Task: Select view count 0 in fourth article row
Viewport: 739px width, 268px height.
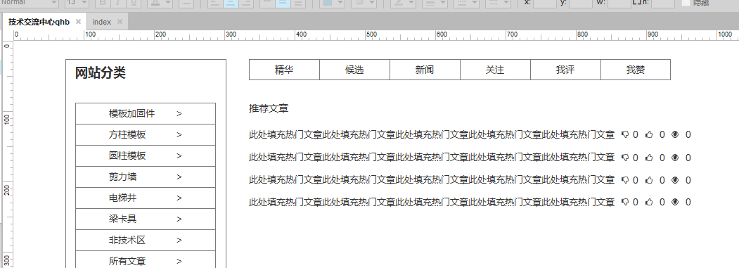Action: [x=688, y=202]
